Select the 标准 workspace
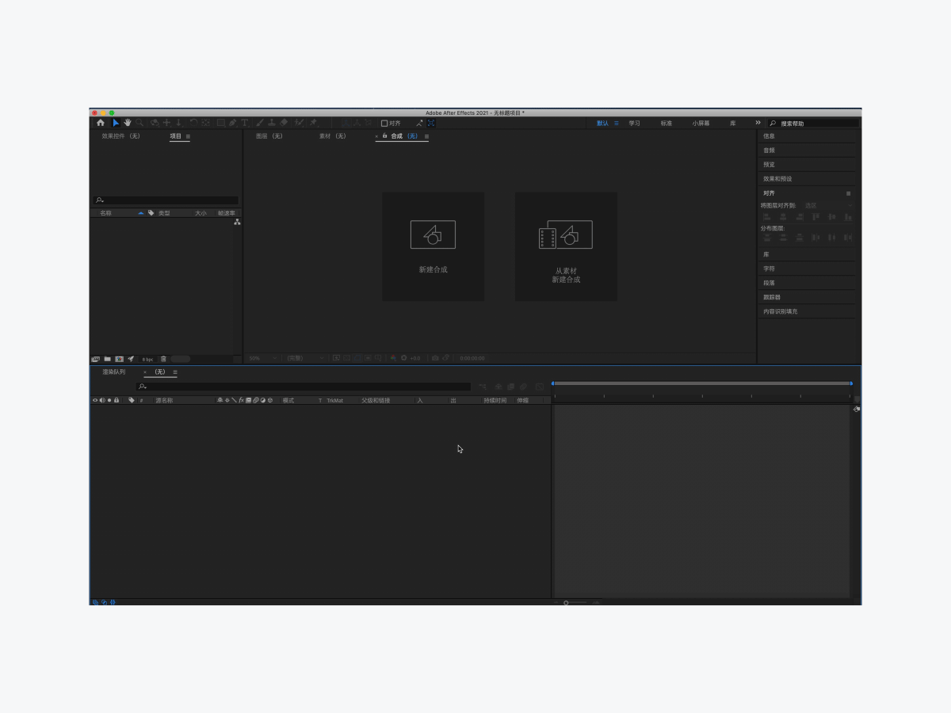The image size is (951, 713). (x=666, y=123)
